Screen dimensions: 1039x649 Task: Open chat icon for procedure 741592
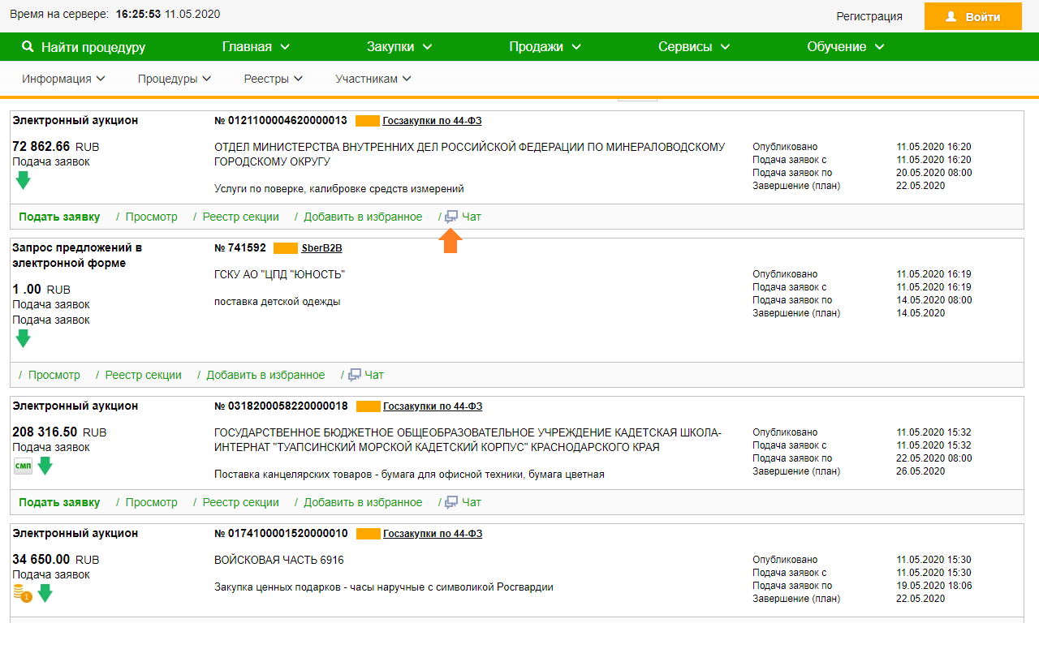click(355, 375)
